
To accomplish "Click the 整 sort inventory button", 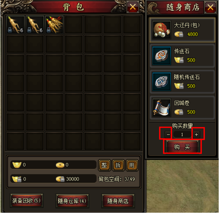I will 104,165.
